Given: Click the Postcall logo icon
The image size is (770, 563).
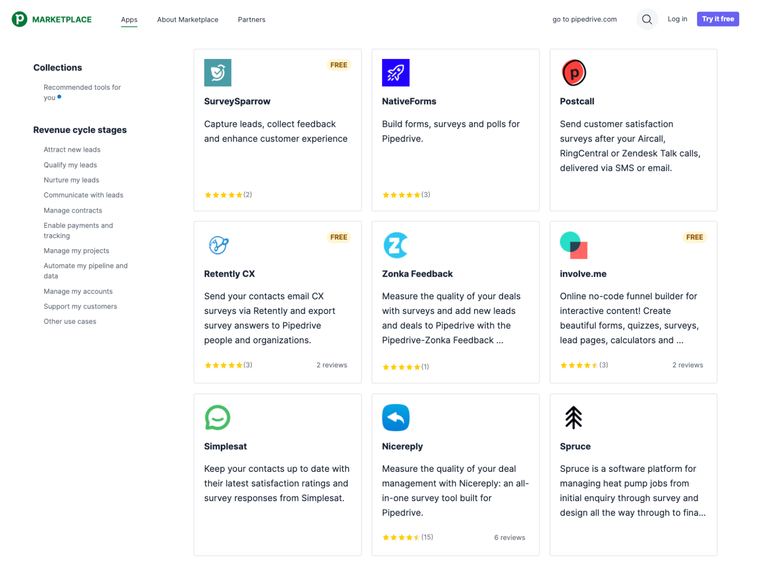Looking at the screenshot, I should coord(574,72).
